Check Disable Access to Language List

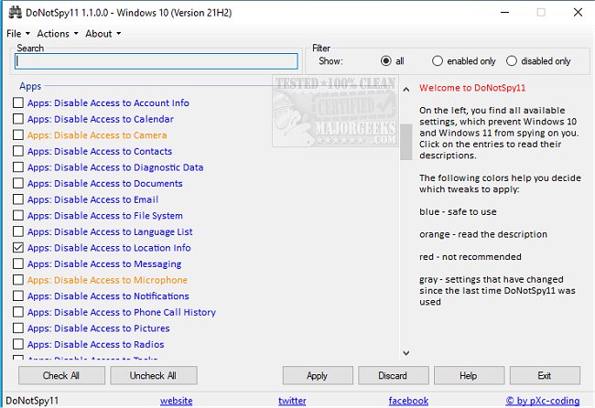point(18,231)
